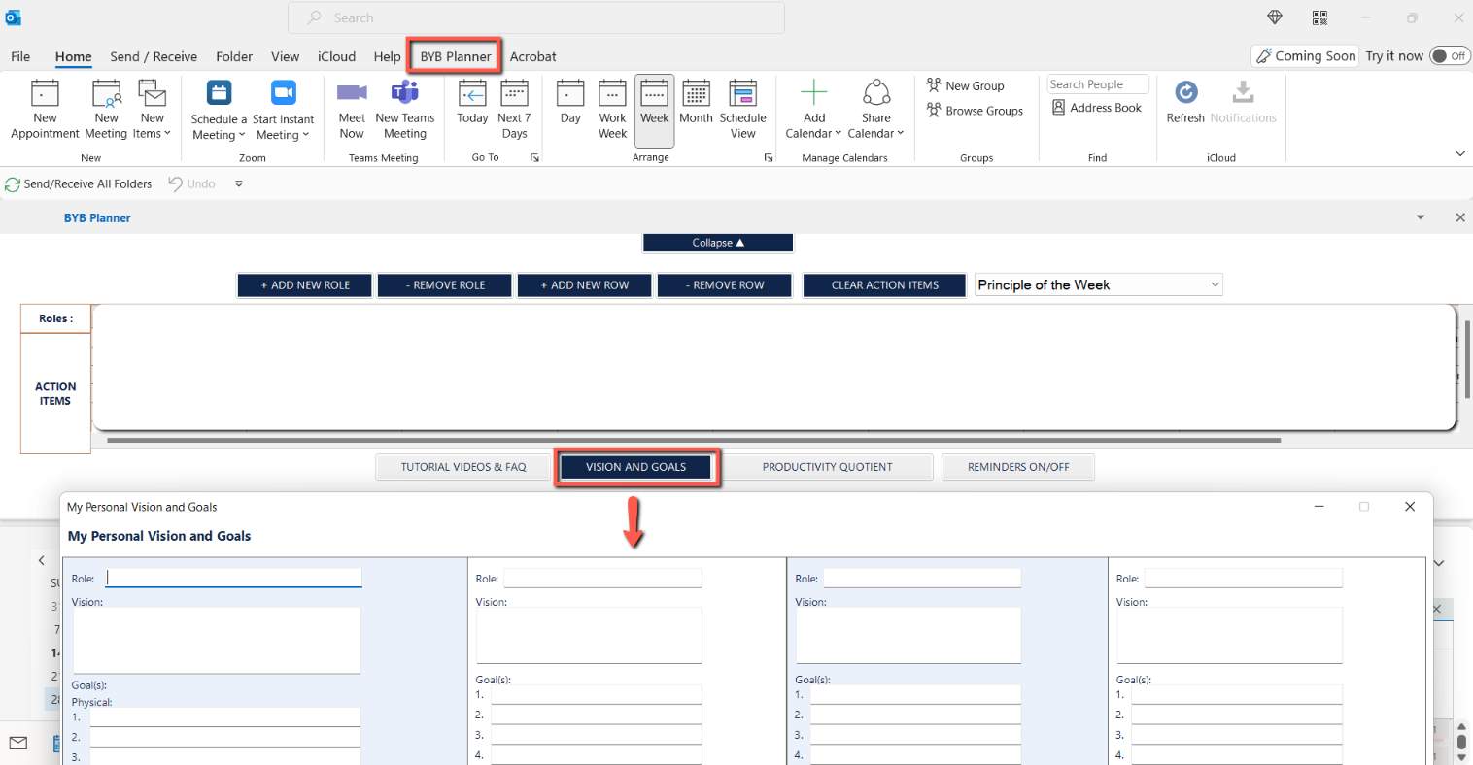Open the New Items menu

click(x=153, y=110)
